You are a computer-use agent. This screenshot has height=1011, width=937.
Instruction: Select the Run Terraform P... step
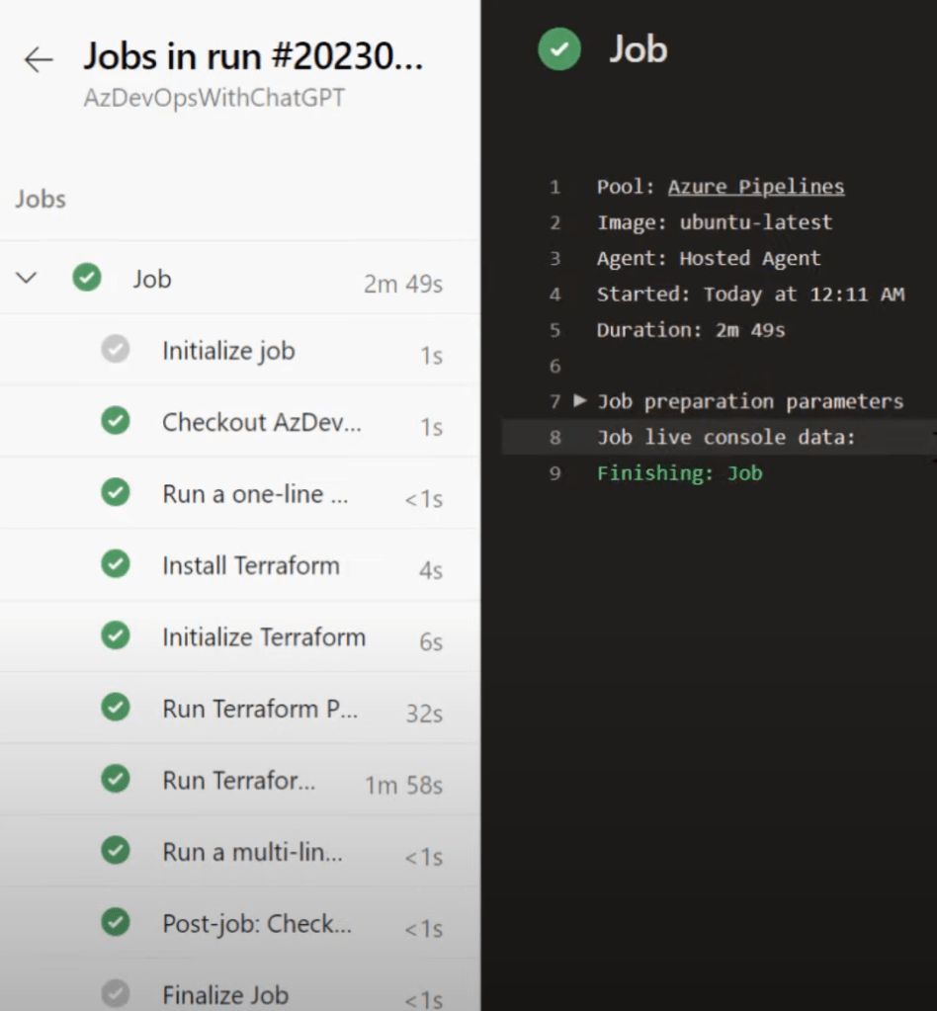click(x=260, y=709)
